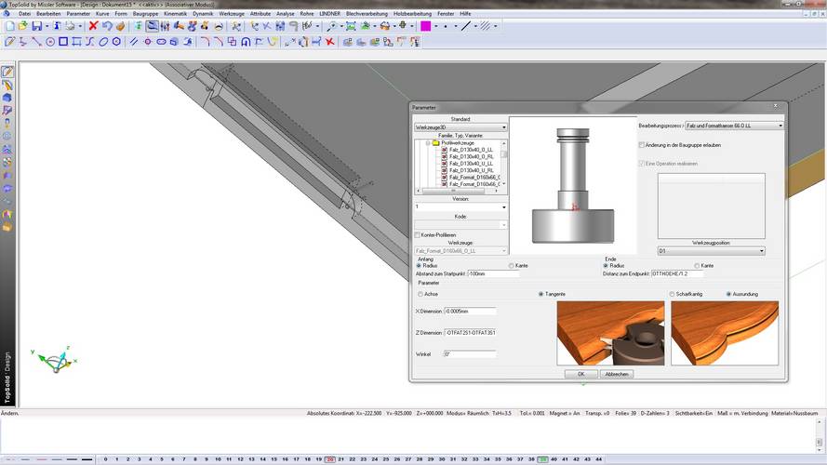Select the parallel lines tool
This screenshot has height=465, width=827.
tap(134, 42)
